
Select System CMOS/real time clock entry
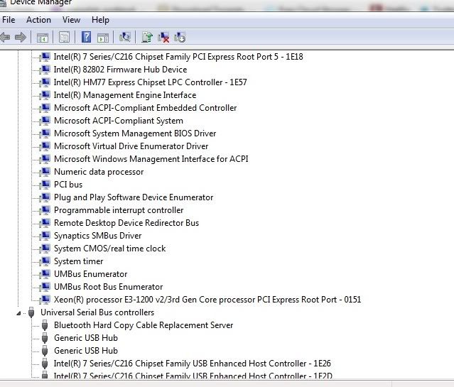[110, 249]
